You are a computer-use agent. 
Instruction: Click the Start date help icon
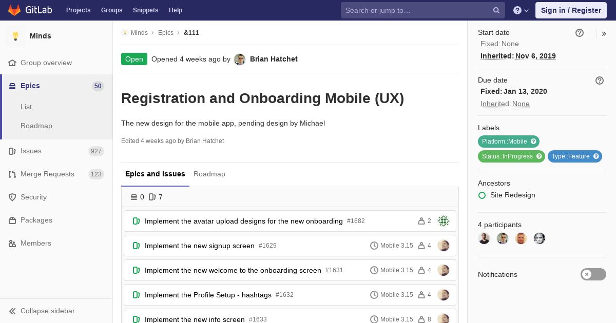(580, 33)
